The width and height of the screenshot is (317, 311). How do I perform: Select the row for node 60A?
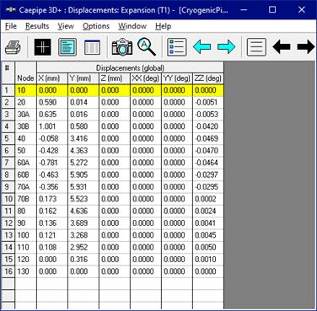pos(112,163)
